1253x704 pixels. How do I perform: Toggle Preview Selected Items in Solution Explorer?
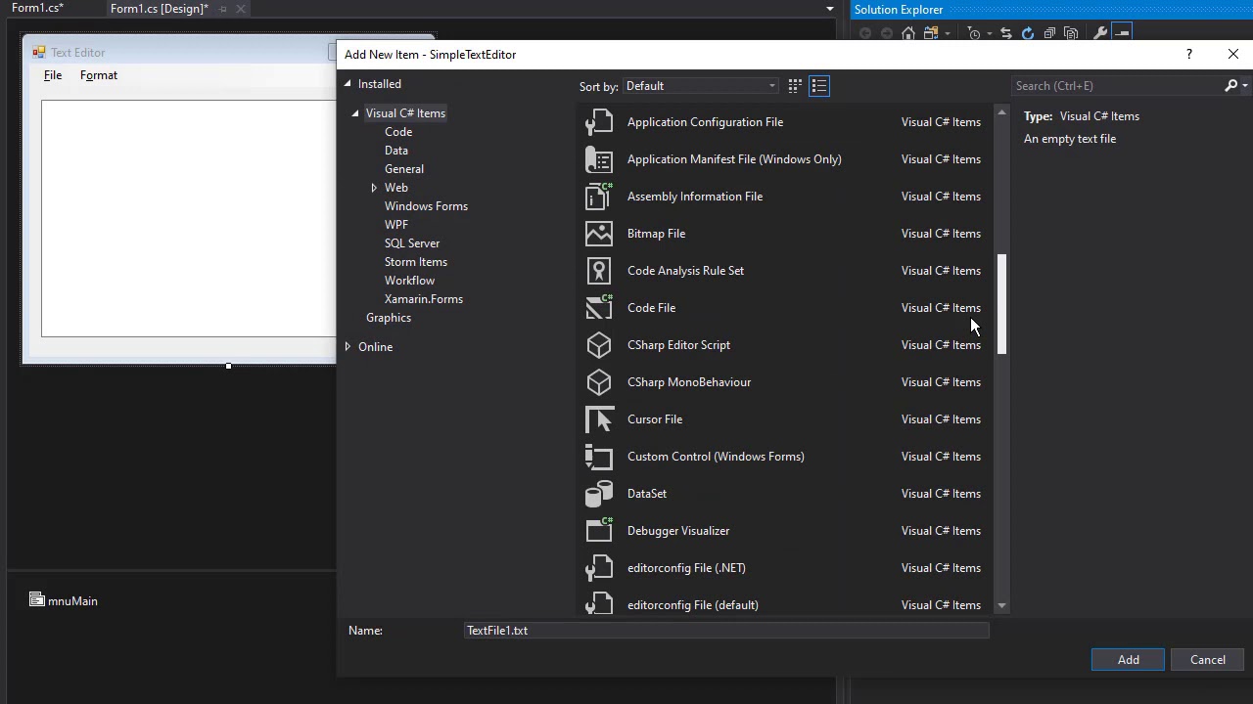pyautogui.click(x=1122, y=33)
